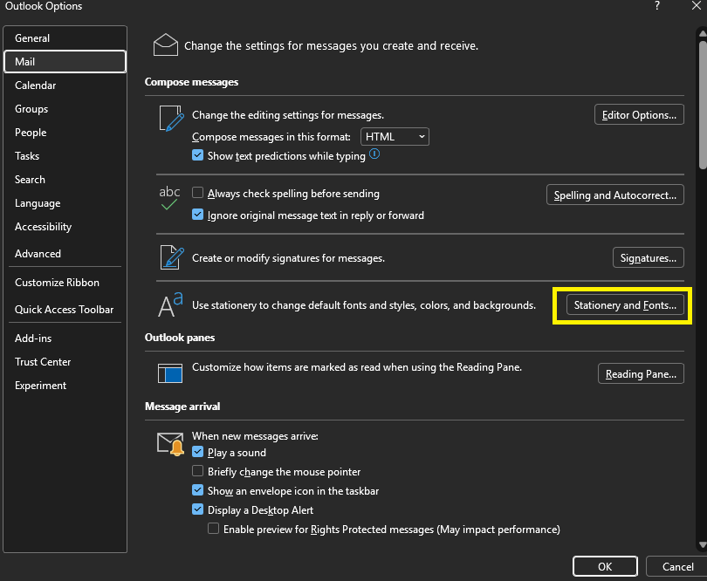Click "When new messages arrive:" text
The height and width of the screenshot is (581, 707).
click(255, 436)
